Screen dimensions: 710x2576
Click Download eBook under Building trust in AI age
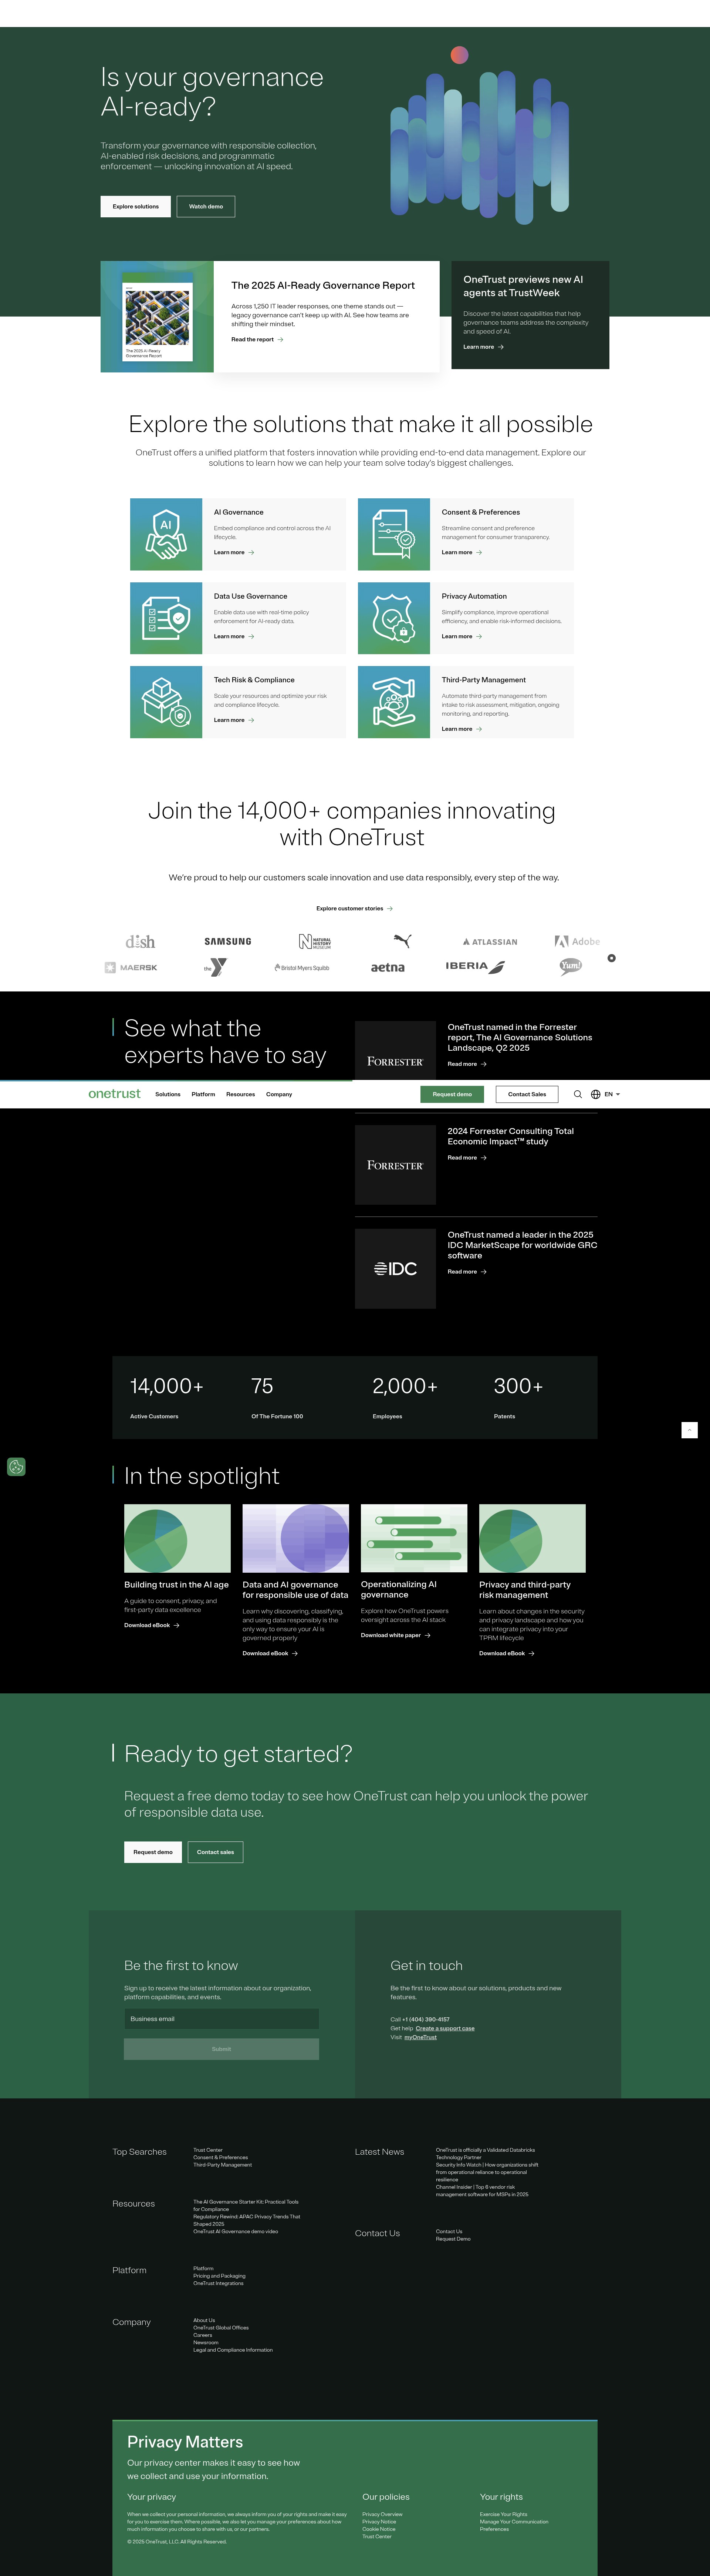(x=152, y=1625)
